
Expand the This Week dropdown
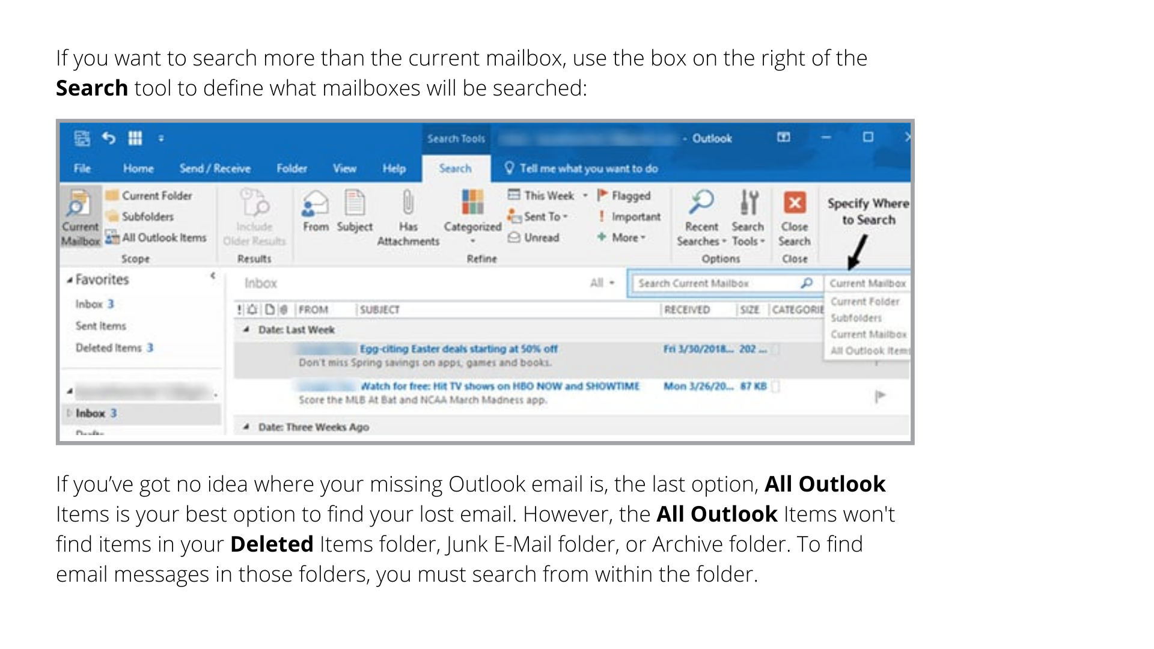click(585, 196)
